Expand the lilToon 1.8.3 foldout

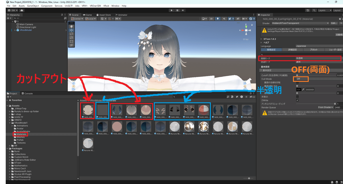pos(261,39)
